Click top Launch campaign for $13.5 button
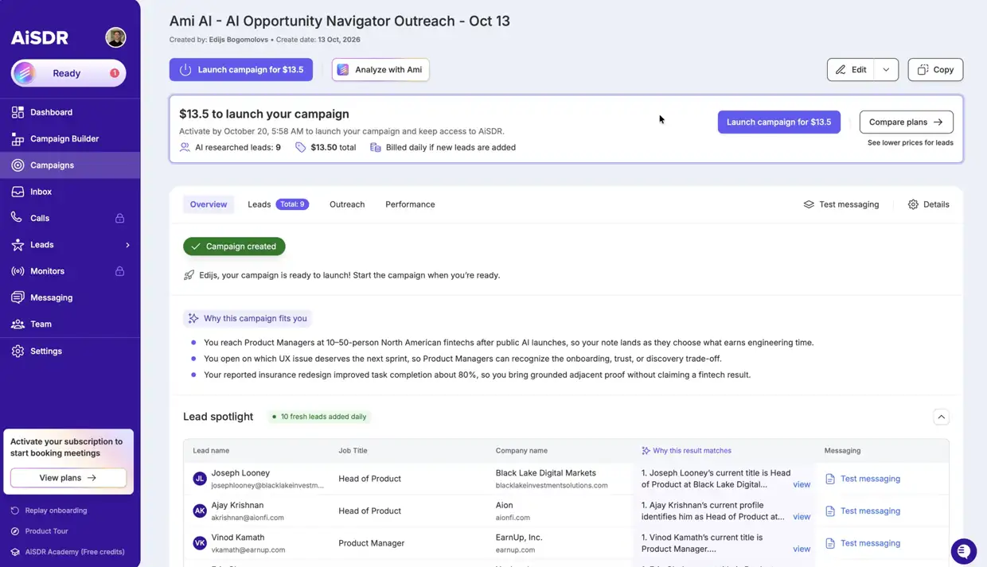 [241, 70]
